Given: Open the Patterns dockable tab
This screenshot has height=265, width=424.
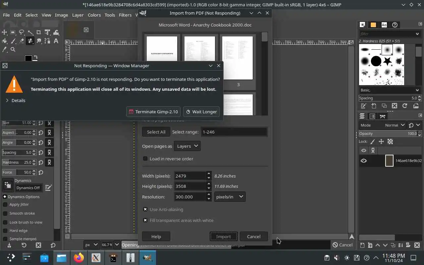Looking at the screenshot, I should (x=373, y=25).
